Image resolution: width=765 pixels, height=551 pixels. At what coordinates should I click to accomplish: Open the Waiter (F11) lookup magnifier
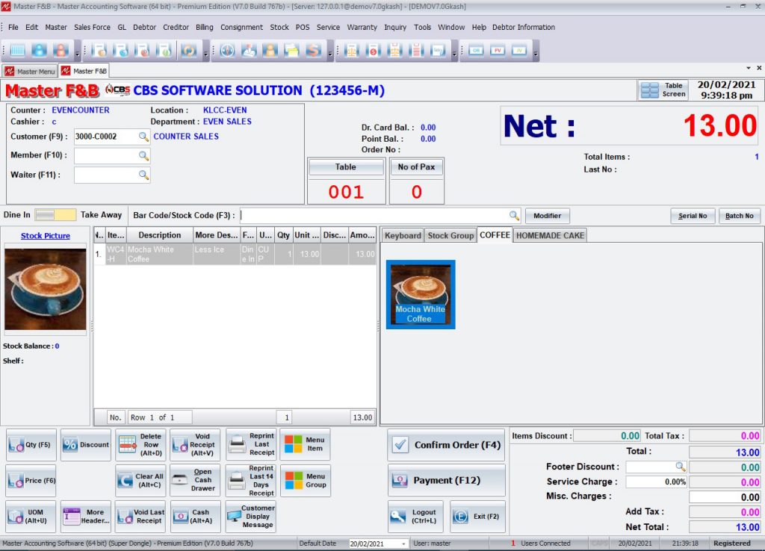[143, 175]
